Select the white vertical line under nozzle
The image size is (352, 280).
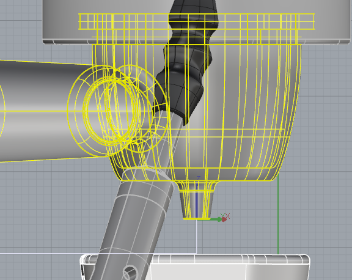pos(197,236)
